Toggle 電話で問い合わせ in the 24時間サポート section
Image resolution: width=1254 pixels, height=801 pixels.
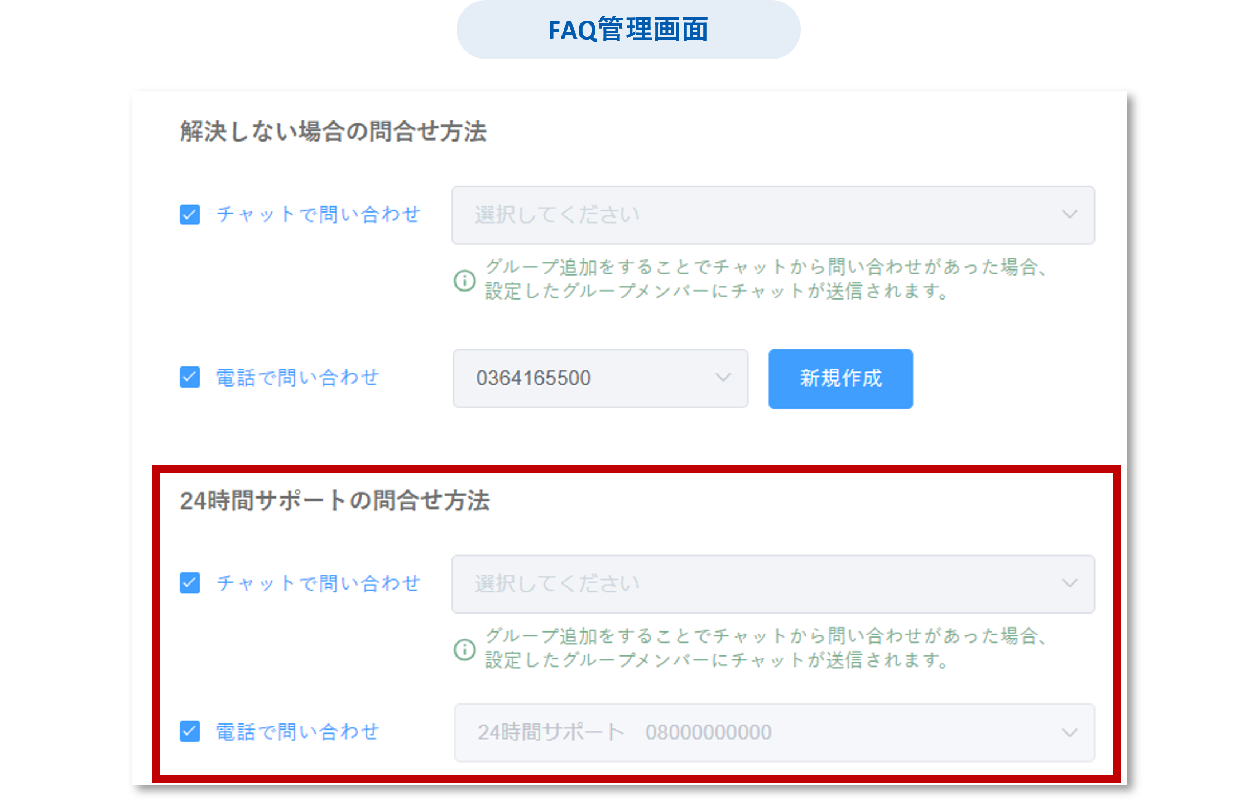click(190, 732)
